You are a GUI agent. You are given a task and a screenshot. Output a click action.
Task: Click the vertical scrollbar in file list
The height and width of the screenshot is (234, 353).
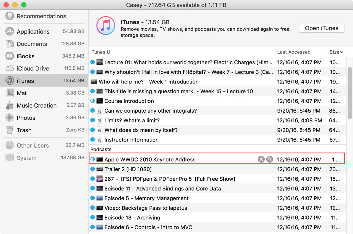point(350,94)
